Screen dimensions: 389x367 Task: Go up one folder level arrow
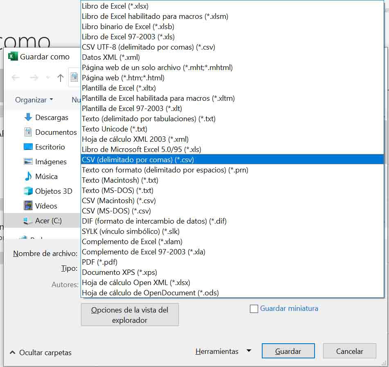(60, 78)
